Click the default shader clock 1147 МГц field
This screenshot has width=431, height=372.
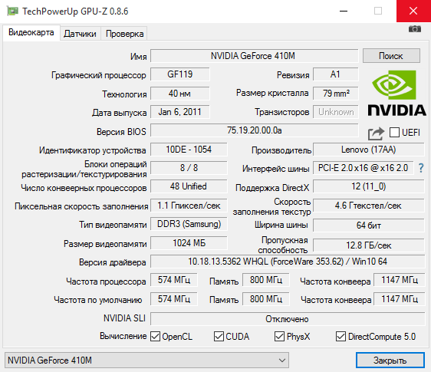tap(400, 299)
